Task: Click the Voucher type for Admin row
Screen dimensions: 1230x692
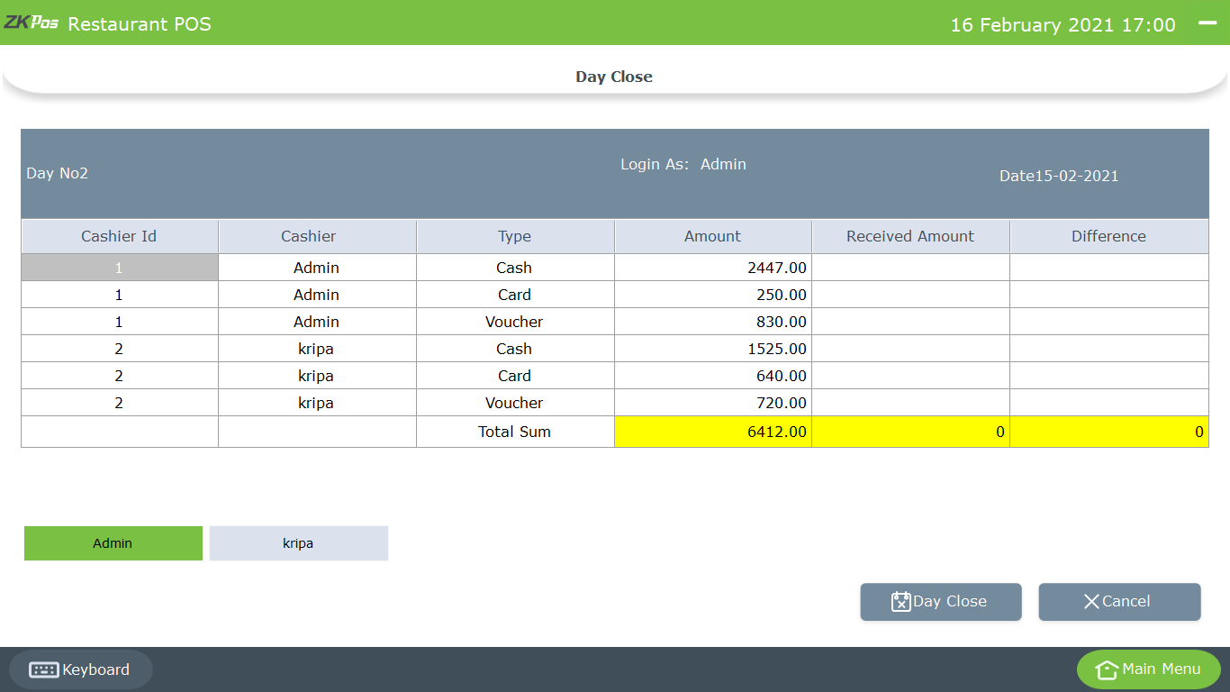Action: tap(514, 322)
